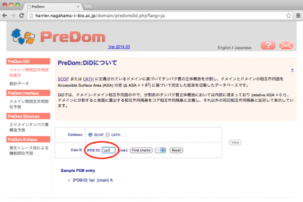
Task: Expand the chain selection dropdown
Action: (x=160, y=150)
